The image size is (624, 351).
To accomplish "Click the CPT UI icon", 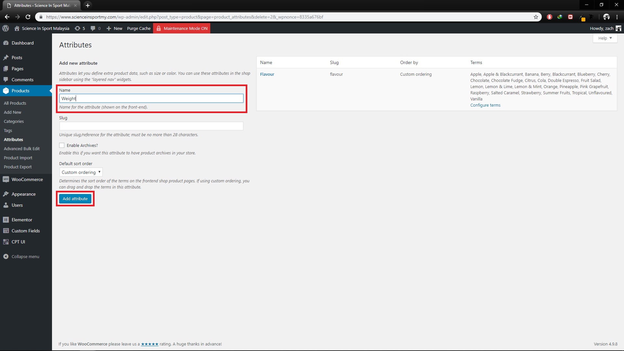I will [x=6, y=242].
